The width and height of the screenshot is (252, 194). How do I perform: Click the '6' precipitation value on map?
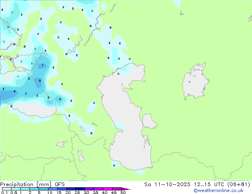click(14, 91)
